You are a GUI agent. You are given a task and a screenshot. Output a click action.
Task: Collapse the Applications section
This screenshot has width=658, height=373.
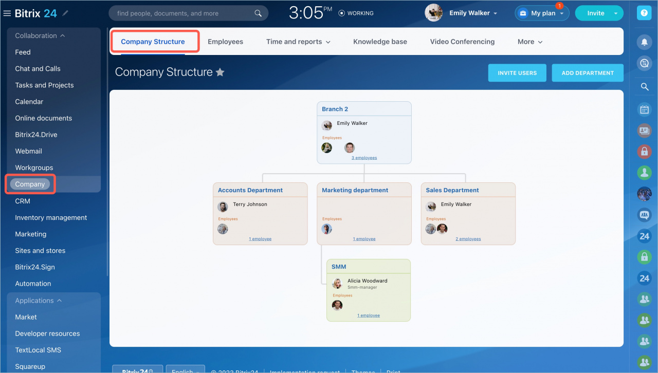pos(39,301)
